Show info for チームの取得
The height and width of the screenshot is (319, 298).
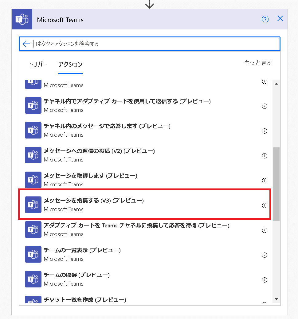point(265,280)
